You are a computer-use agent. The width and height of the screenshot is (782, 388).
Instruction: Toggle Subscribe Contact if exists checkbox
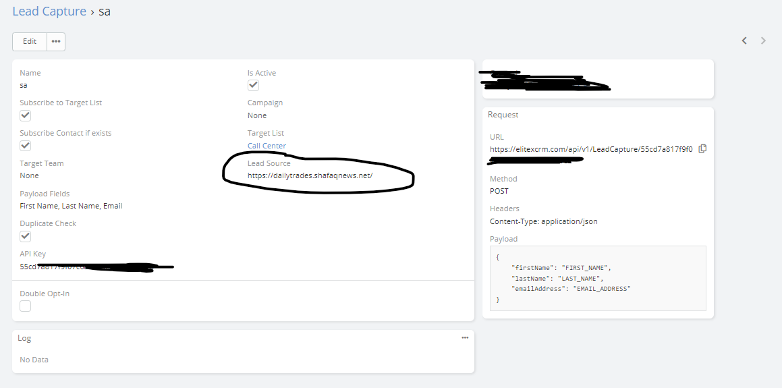26,145
